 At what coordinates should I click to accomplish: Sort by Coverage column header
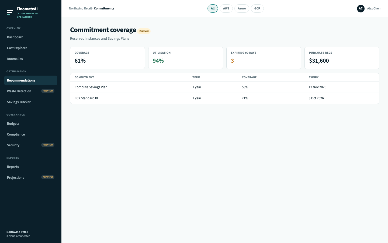click(x=249, y=77)
